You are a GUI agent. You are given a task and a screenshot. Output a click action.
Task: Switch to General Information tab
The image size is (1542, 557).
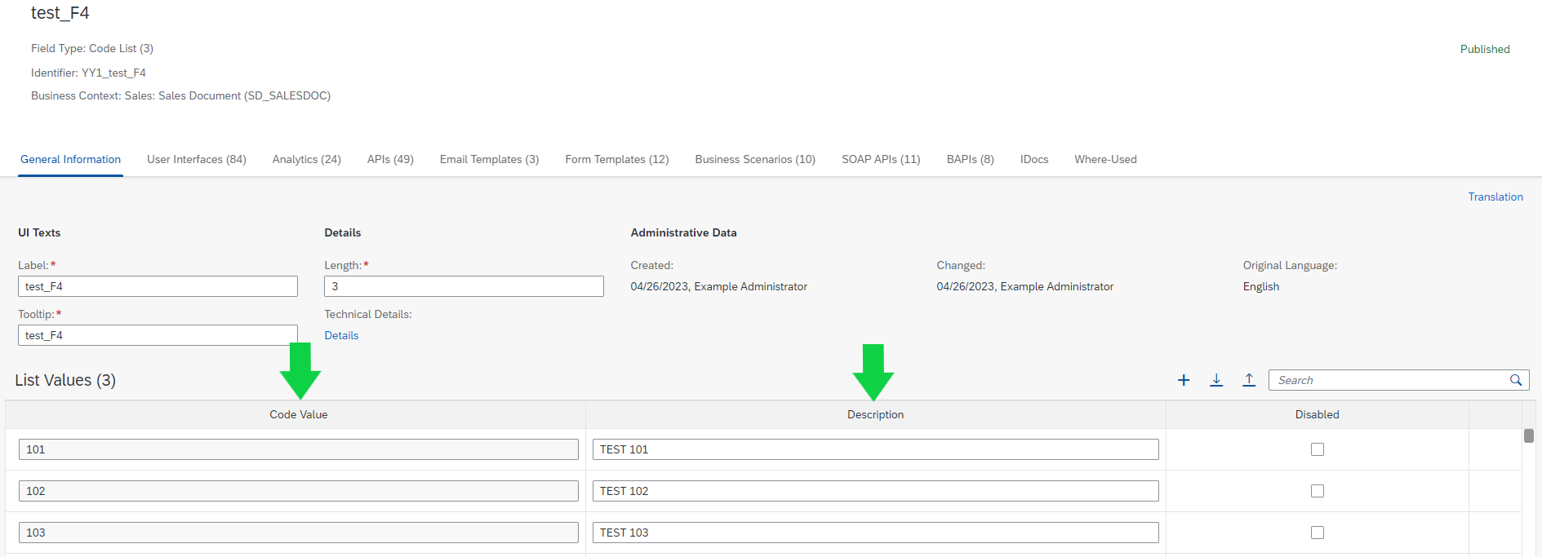point(70,159)
